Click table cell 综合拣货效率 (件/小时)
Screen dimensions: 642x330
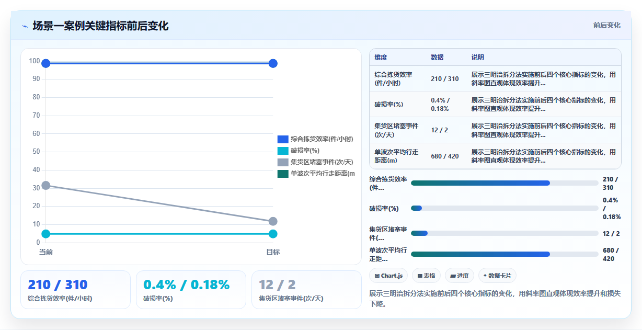398,78
